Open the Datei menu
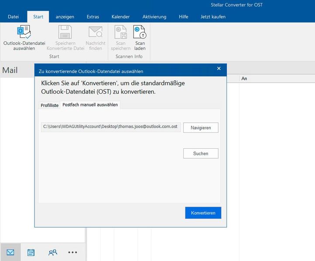The height and width of the screenshot is (261, 315). pyautogui.click(x=13, y=17)
